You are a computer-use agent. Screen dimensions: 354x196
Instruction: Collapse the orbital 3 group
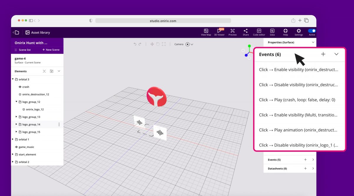pyautogui.click(x=12, y=79)
